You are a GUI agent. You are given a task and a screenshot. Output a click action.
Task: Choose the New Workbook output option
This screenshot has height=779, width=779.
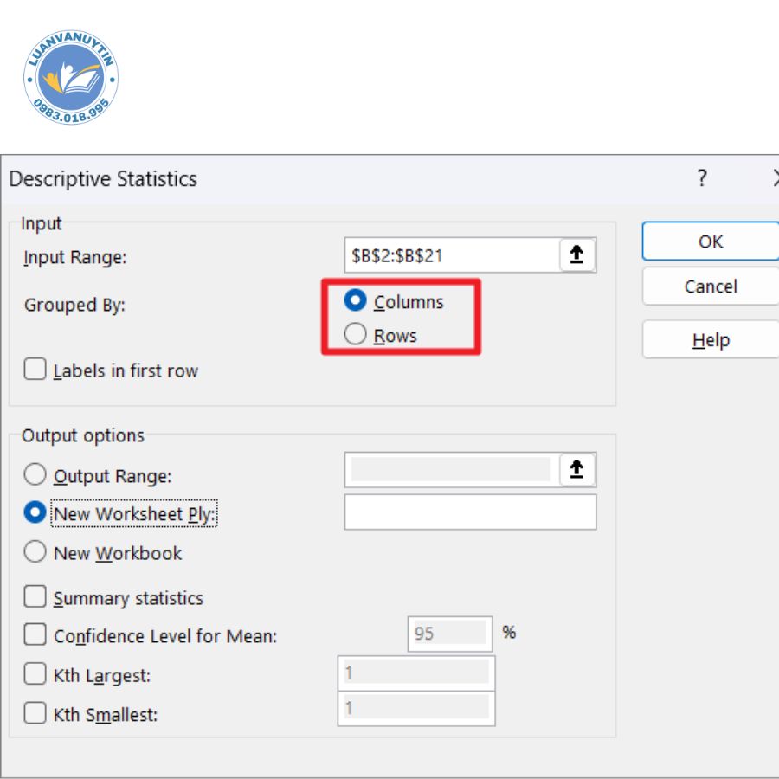tap(35, 552)
